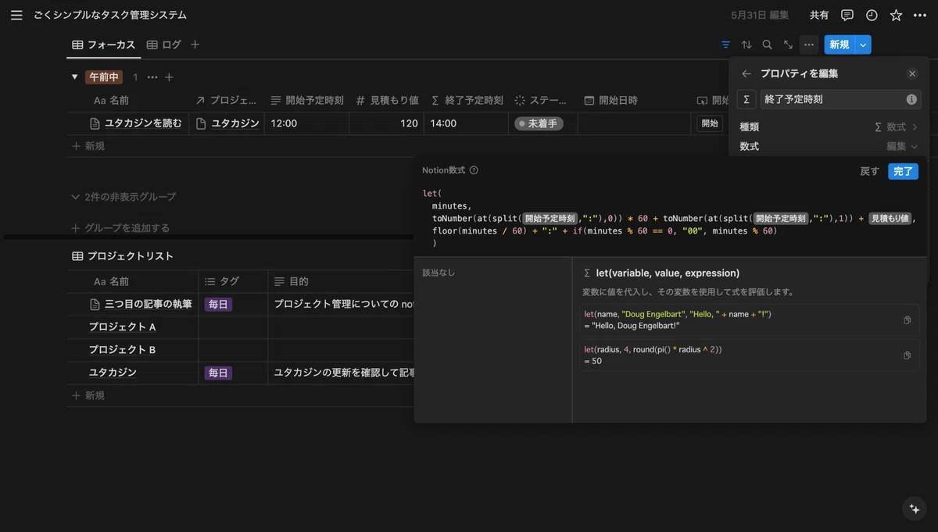Collapse the 午前中 group triangle

pyautogui.click(x=75, y=77)
